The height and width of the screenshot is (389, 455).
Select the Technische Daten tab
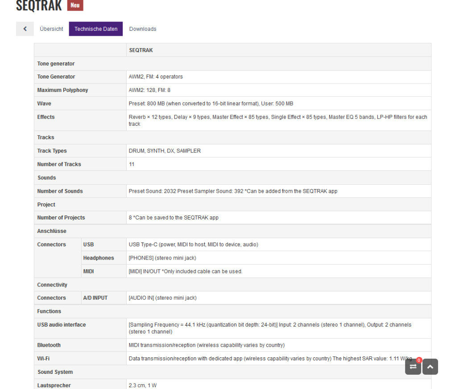(x=96, y=29)
